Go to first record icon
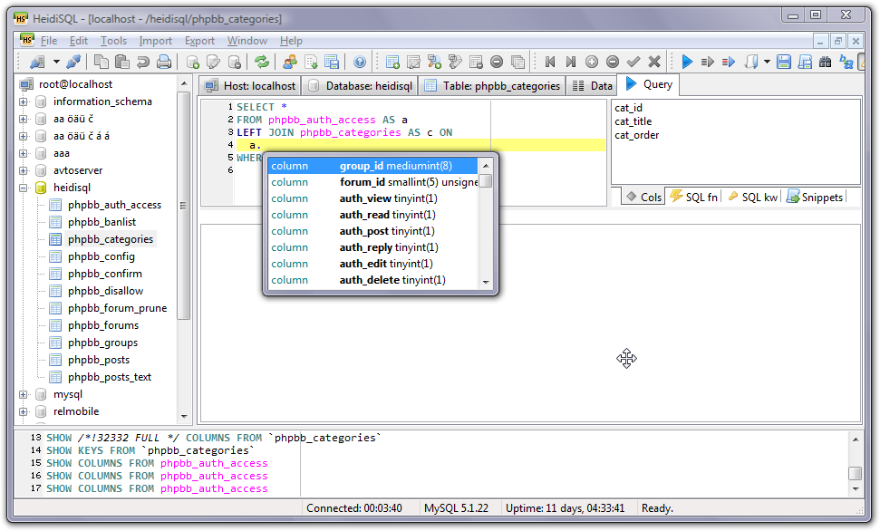This screenshot has width=880, height=531. tap(550, 62)
